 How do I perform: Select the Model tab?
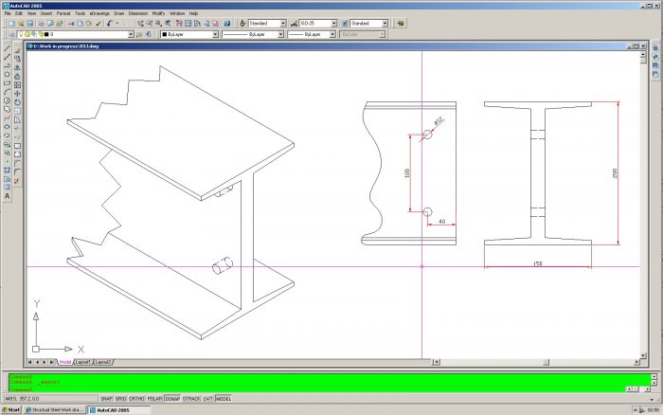(x=65, y=362)
